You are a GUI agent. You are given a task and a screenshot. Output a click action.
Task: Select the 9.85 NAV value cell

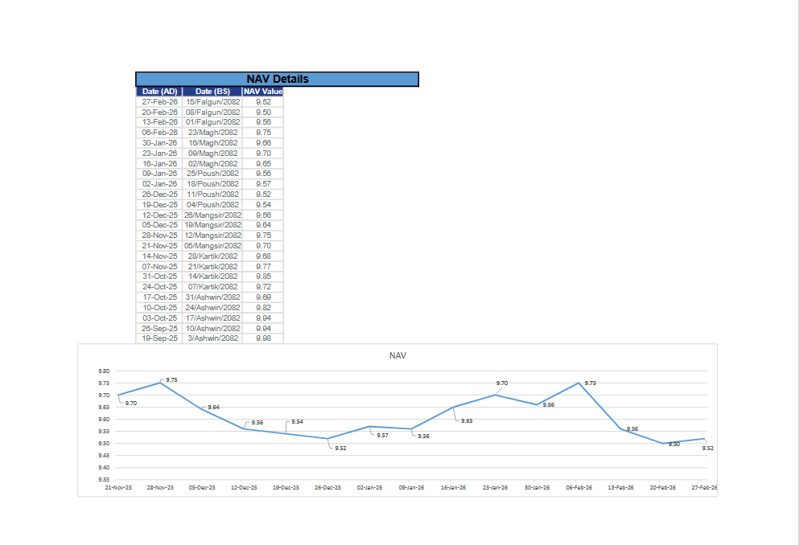pos(262,277)
